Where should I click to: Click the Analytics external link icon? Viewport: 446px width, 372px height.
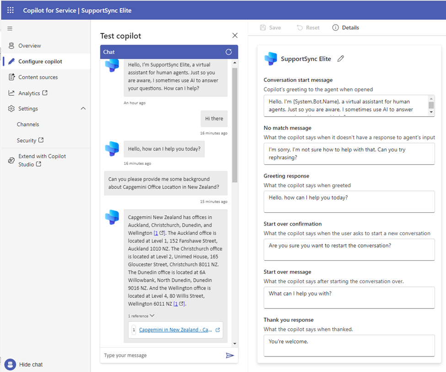point(45,93)
